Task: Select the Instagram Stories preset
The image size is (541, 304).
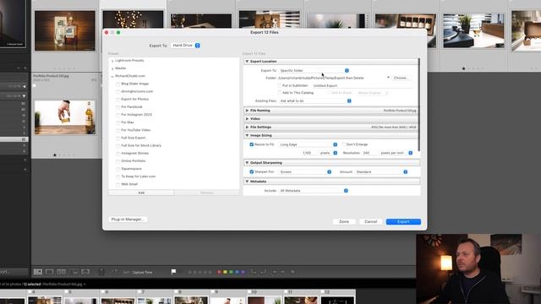Action: pyautogui.click(x=135, y=153)
